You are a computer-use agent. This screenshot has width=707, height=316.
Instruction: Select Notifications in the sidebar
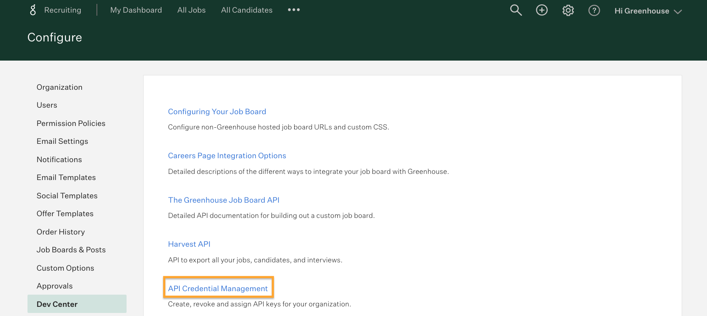pos(59,160)
